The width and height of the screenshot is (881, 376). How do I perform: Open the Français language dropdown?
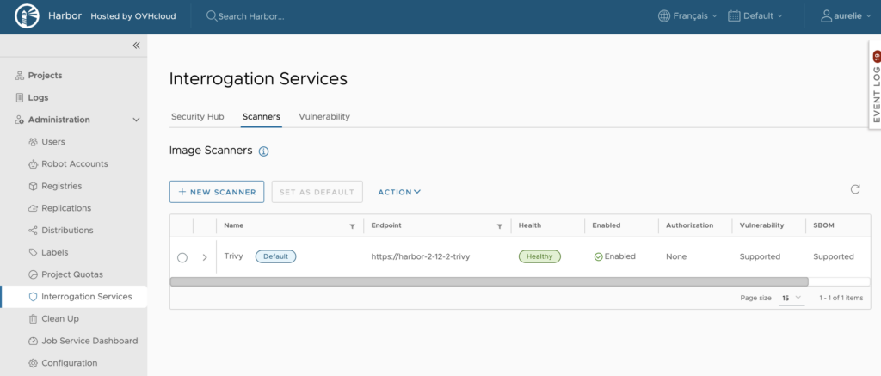tap(687, 16)
